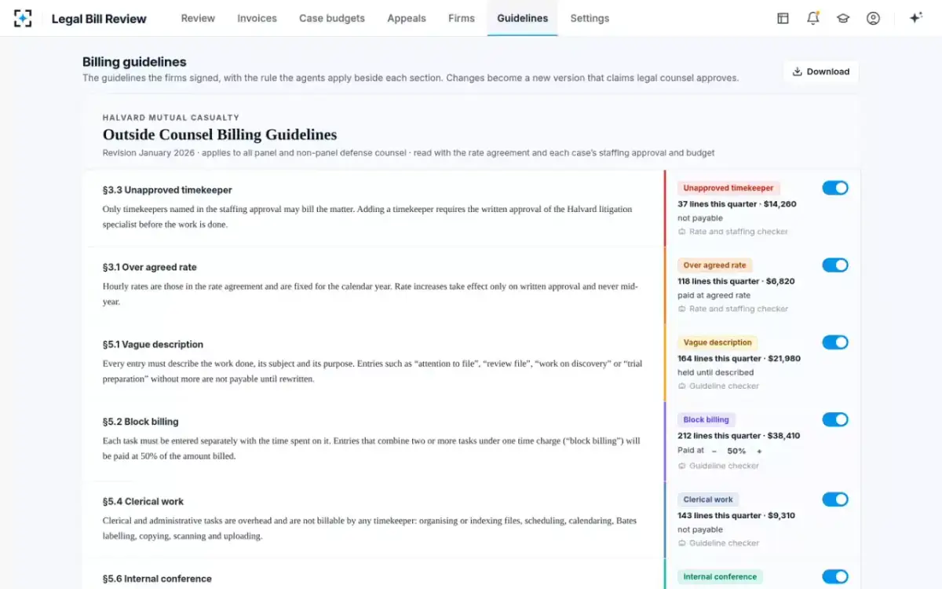942x589 pixels.
Task: Click the 'Billing guidelines' page heading
Action: point(134,62)
